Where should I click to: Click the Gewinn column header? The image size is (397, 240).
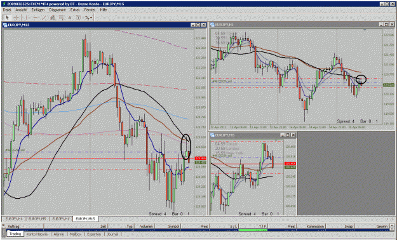[372, 226]
